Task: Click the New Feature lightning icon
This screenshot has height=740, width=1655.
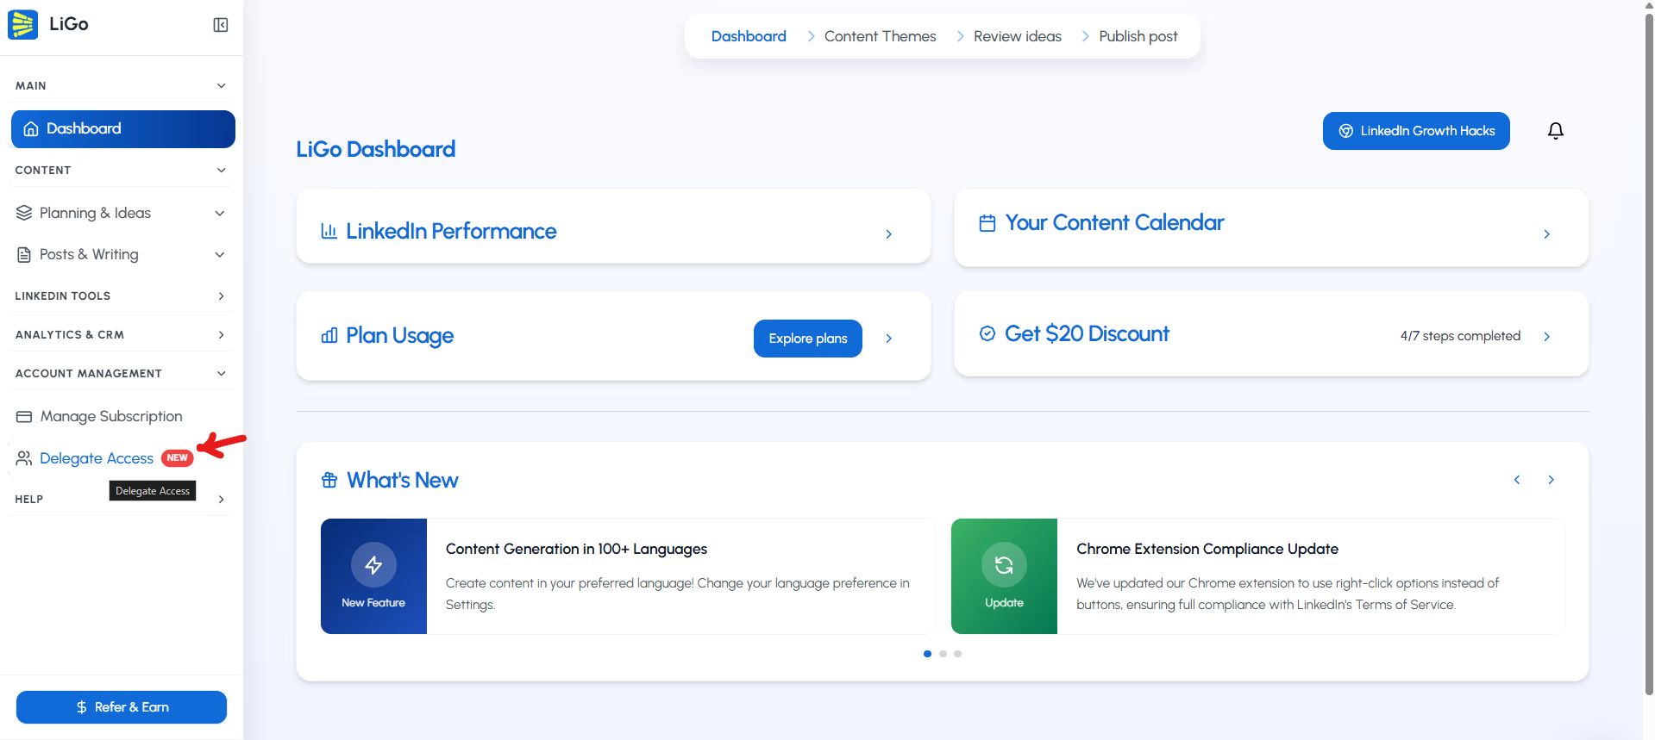Action: click(373, 565)
